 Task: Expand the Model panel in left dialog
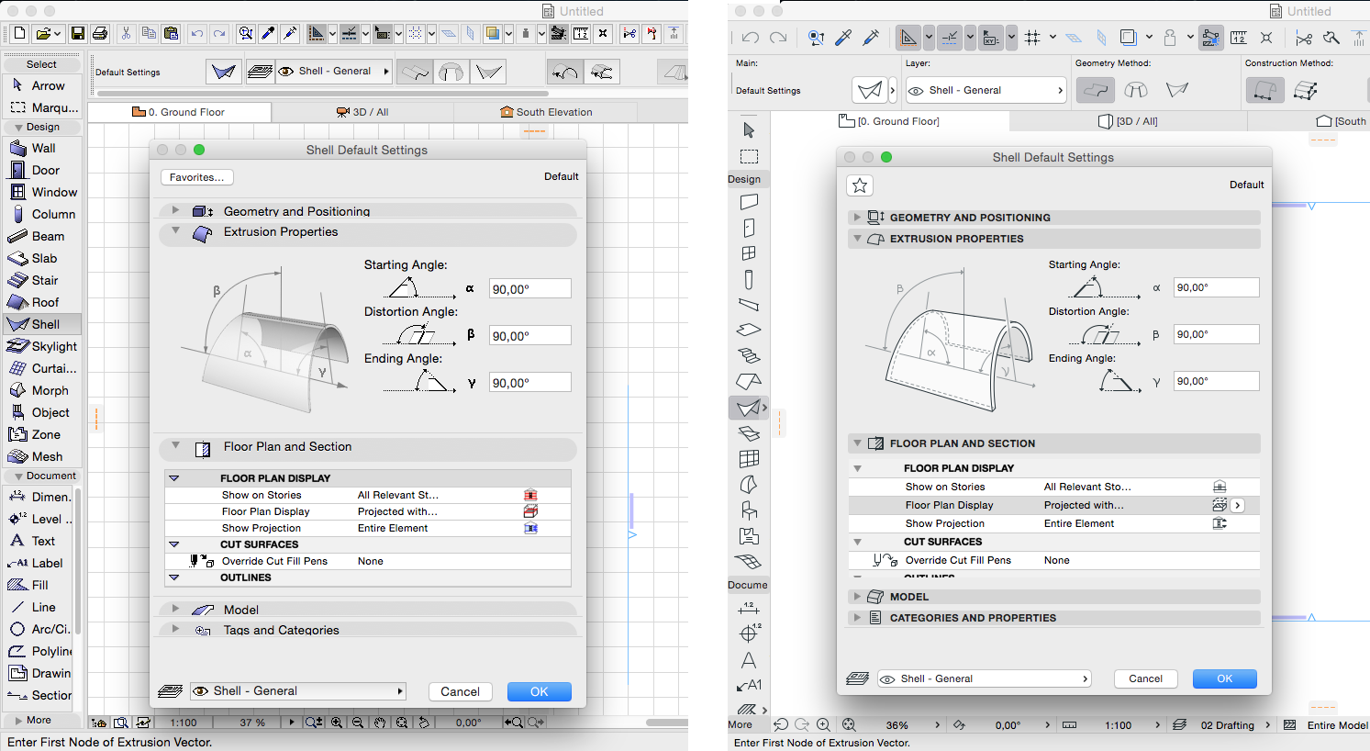coord(175,609)
